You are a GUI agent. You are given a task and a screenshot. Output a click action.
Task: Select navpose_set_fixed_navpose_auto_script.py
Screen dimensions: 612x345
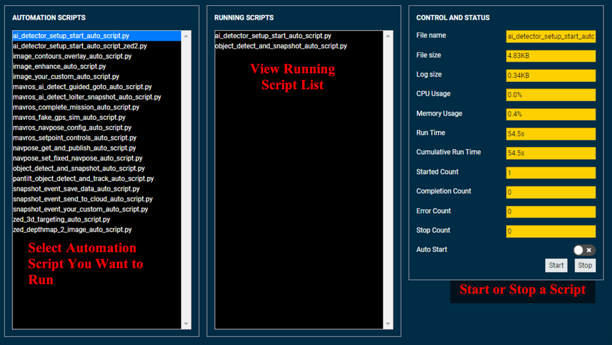(x=97, y=158)
